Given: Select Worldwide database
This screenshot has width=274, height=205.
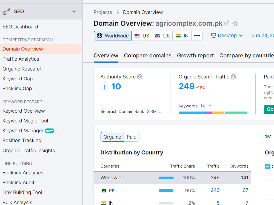Looking at the screenshot, I should 113,36.
